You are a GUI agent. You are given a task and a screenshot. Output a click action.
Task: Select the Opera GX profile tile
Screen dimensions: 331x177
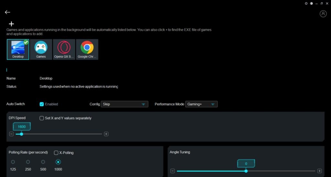[x=64, y=49]
